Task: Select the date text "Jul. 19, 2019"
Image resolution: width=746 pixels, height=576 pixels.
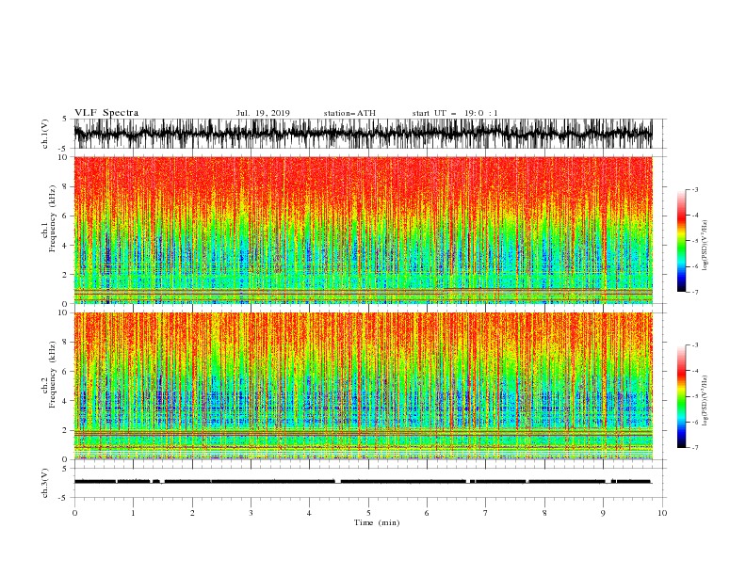Action: [x=263, y=113]
